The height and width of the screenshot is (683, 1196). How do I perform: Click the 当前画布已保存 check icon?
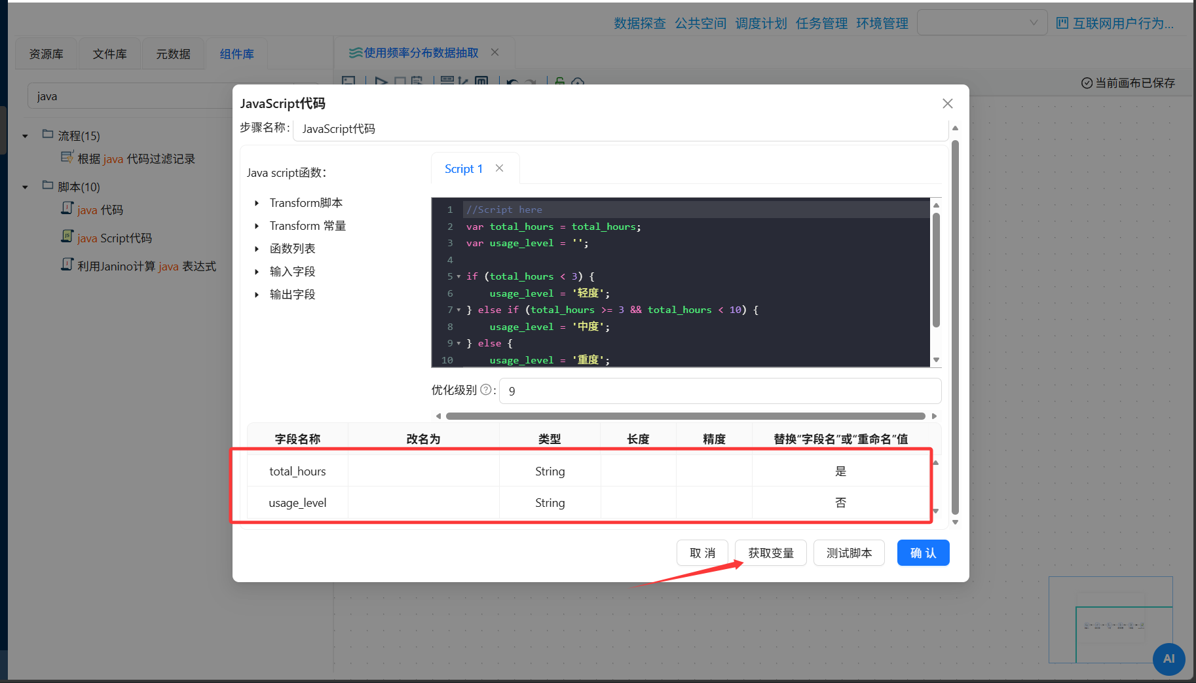pyautogui.click(x=1087, y=83)
